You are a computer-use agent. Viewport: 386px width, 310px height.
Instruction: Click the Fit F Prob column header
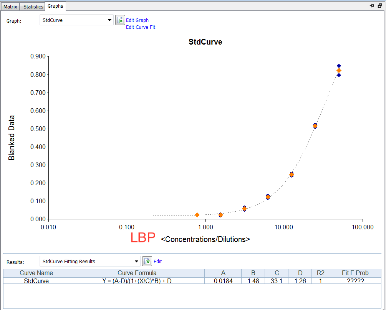click(355, 273)
